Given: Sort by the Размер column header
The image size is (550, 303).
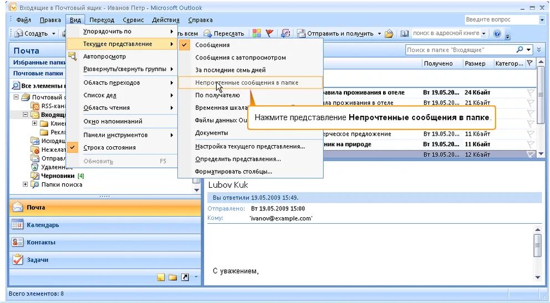Looking at the screenshot, I should pos(477,63).
